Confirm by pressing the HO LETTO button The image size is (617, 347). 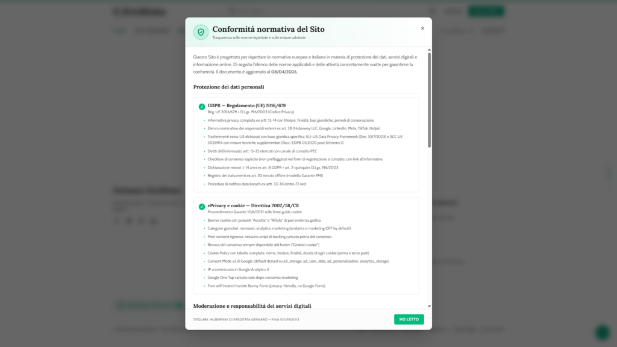[x=409, y=319]
